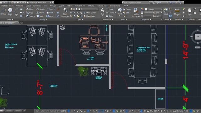Choose the Linear dimension tool
Image resolution: width=201 pixels, height=113 pixels.
(x=110, y=9)
